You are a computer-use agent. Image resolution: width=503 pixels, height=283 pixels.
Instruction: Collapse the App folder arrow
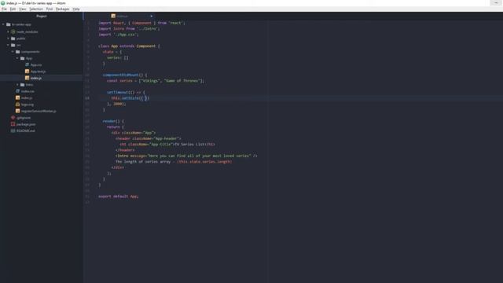[17, 58]
